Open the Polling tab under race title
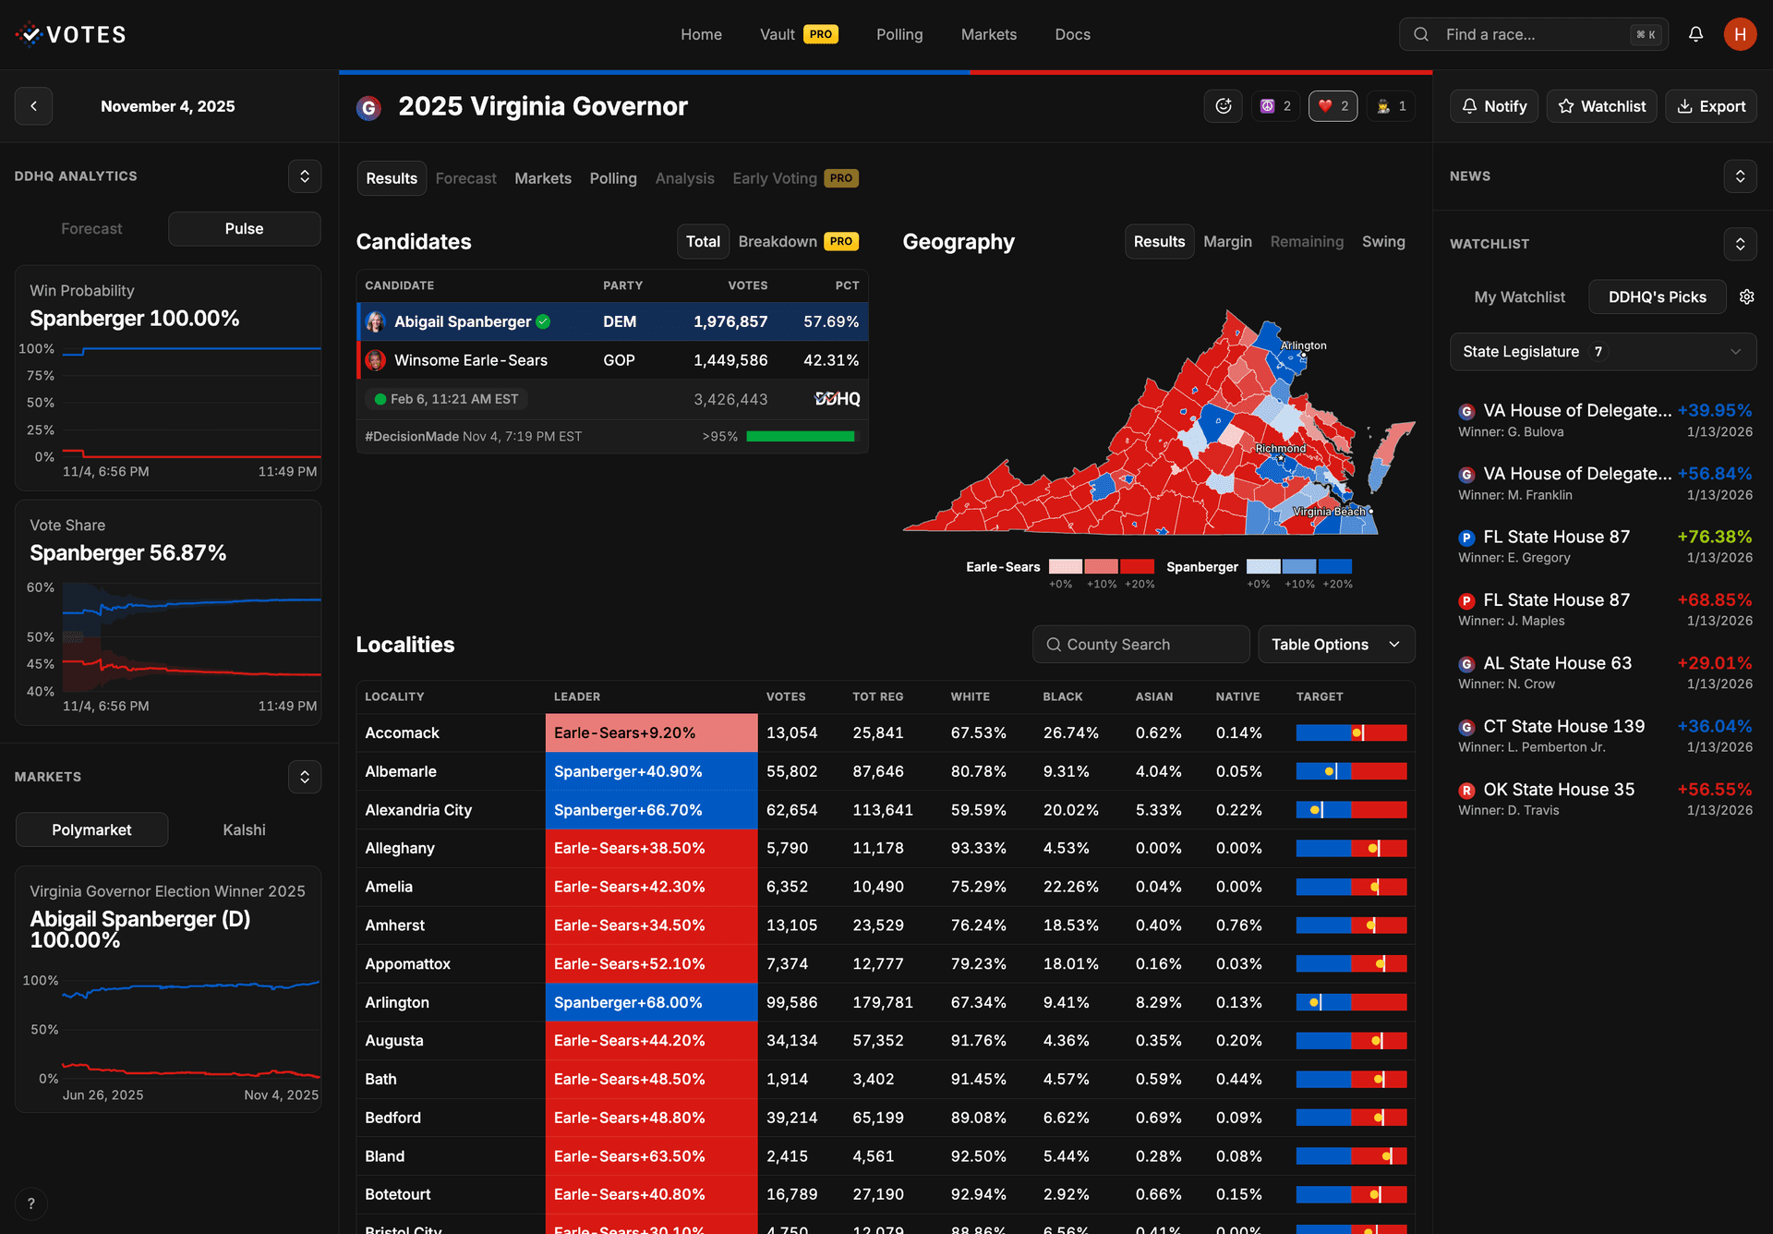The height and width of the screenshot is (1234, 1773). point(613,178)
